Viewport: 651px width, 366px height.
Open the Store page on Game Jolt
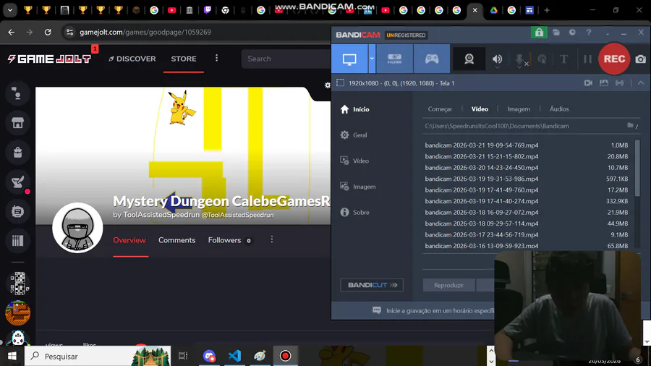click(x=184, y=59)
